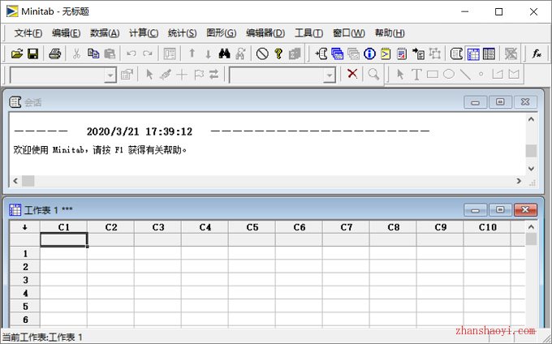Open the 计算(C) menu
The height and width of the screenshot is (344, 552).
click(144, 33)
